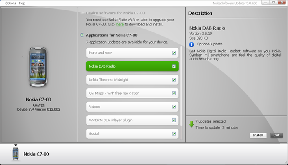Click 'Version 2.5.19' in the description

coord(200,34)
